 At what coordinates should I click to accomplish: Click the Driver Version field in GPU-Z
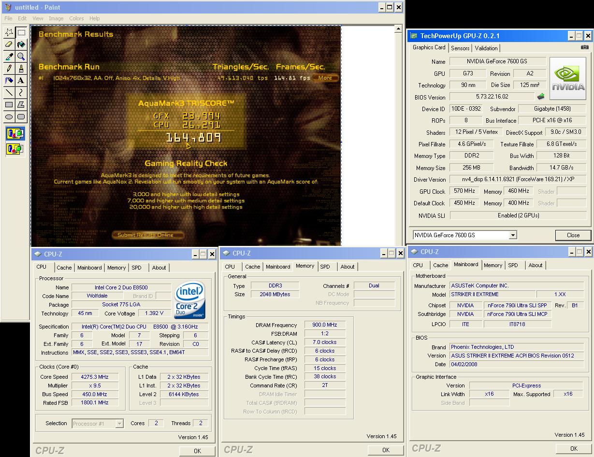point(518,180)
